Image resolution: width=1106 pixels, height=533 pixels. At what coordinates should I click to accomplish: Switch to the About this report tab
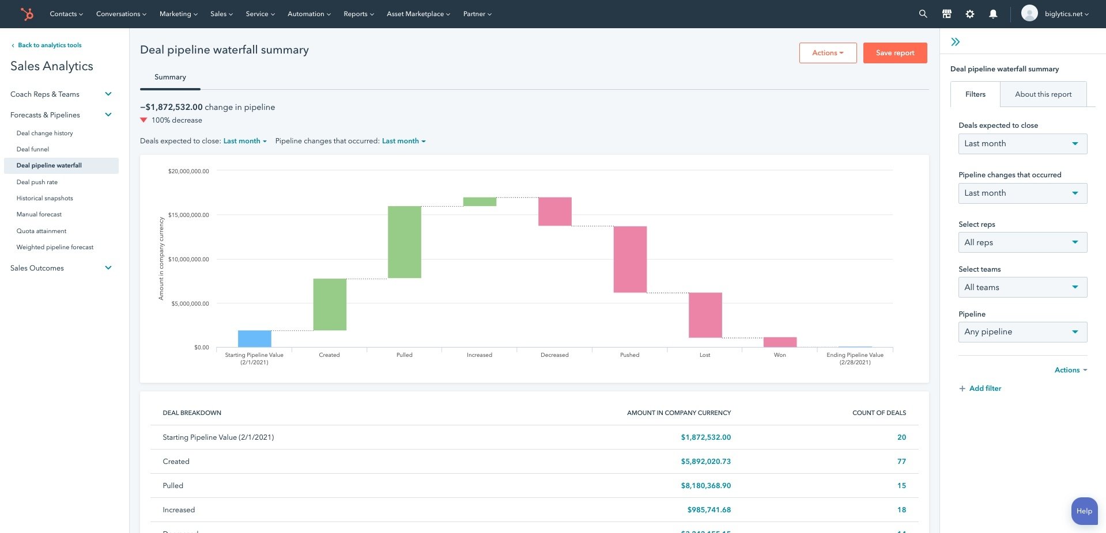(x=1043, y=94)
